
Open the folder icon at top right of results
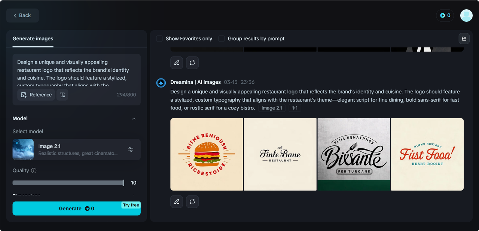click(464, 38)
